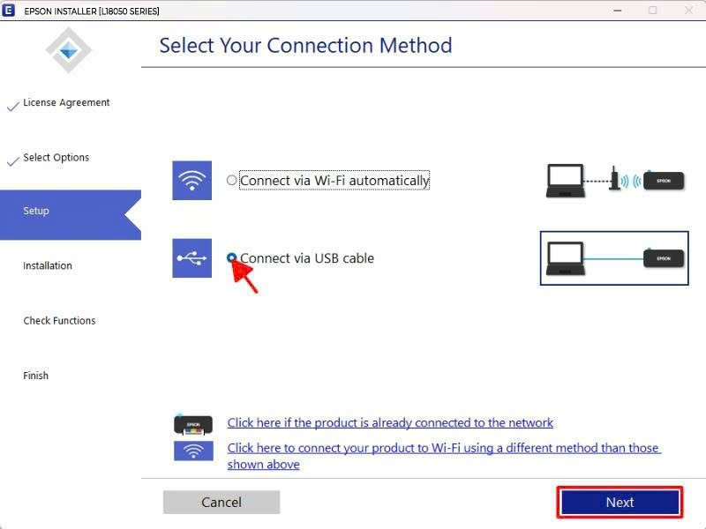Open link for product already connected to network
The height and width of the screenshot is (529, 706).
pos(390,423)
